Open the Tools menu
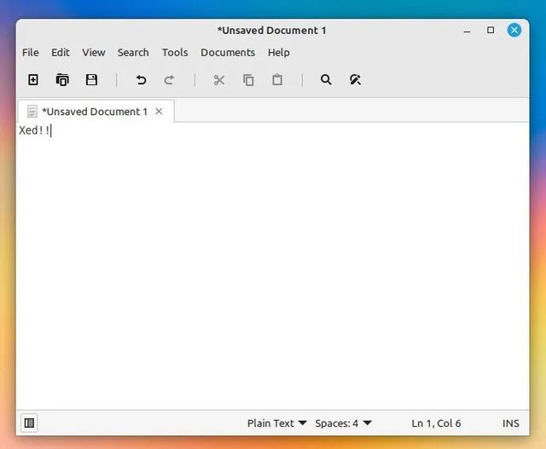Screen dimensions: 546x449 [x=175, y=53]
